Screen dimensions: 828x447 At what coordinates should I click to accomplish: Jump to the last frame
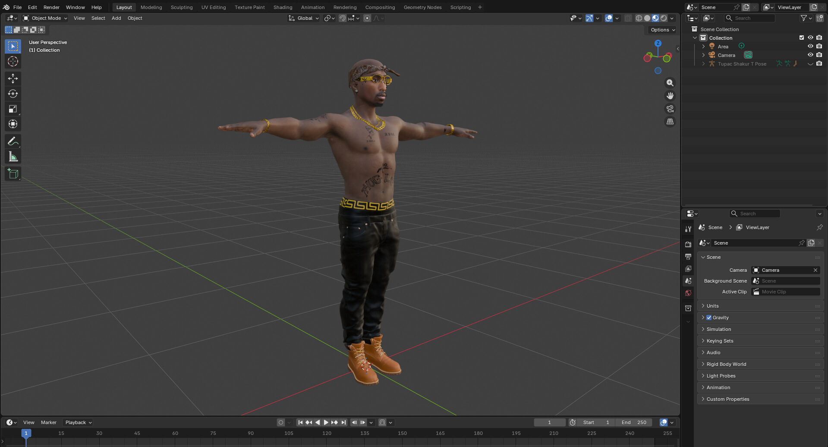pos(343,422)
